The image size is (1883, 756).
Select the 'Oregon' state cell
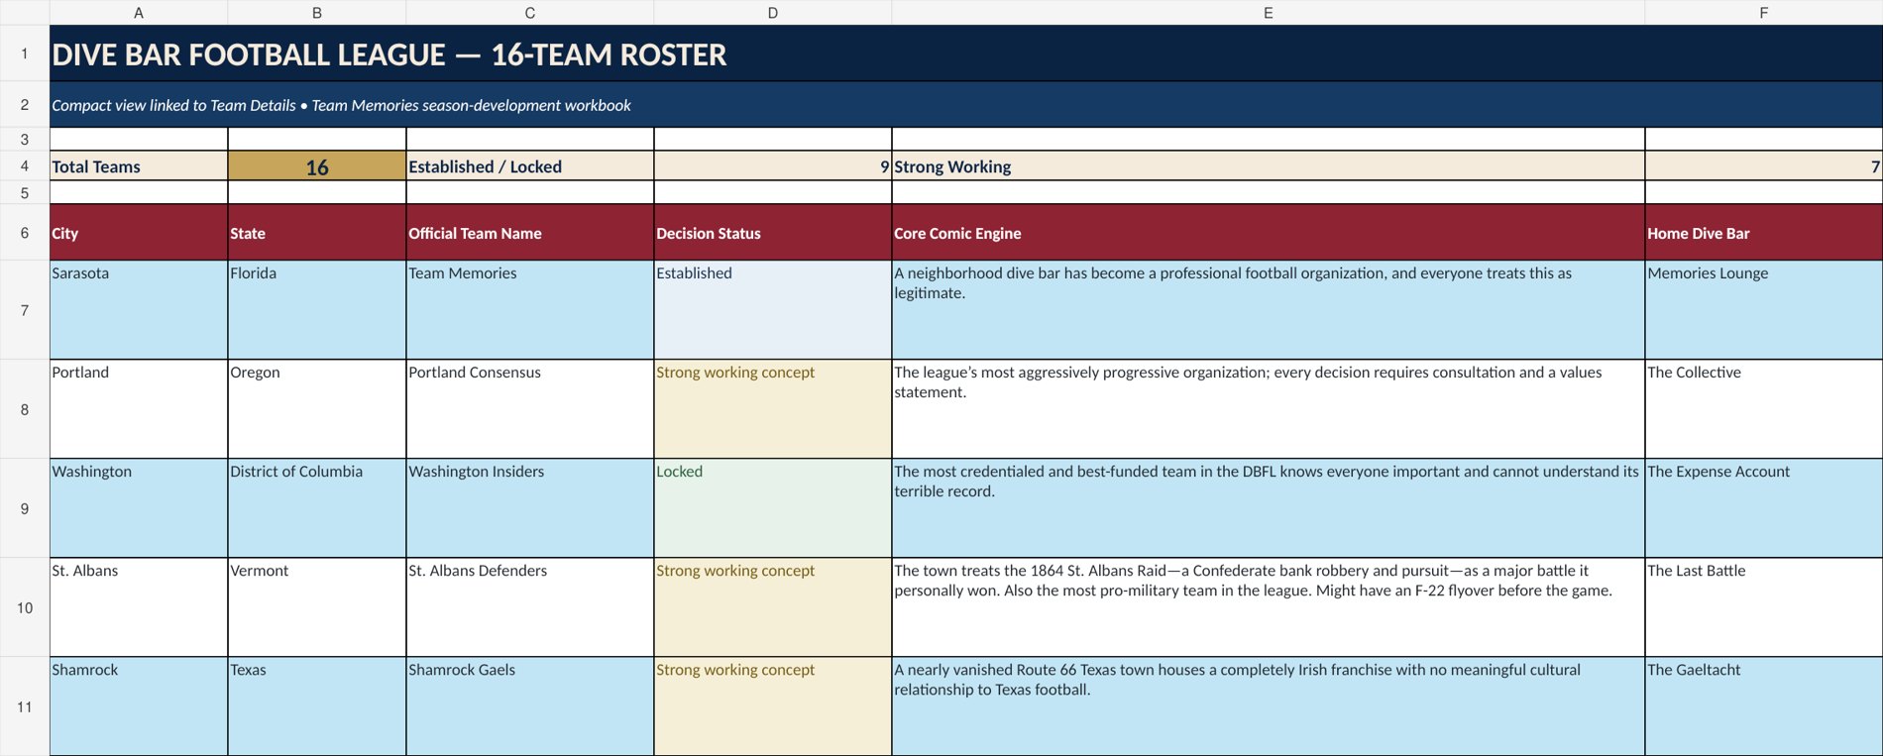[x=317, y=409]
